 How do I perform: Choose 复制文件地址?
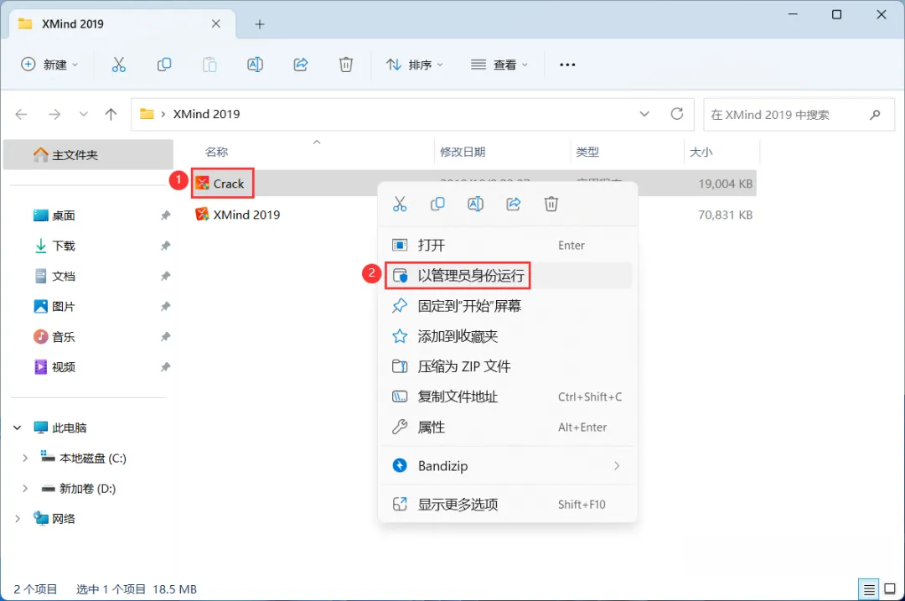coord(508,396)
